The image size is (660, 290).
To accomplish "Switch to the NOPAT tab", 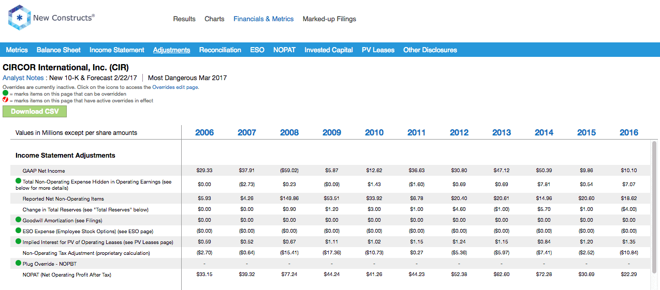I will pos(284,50).
